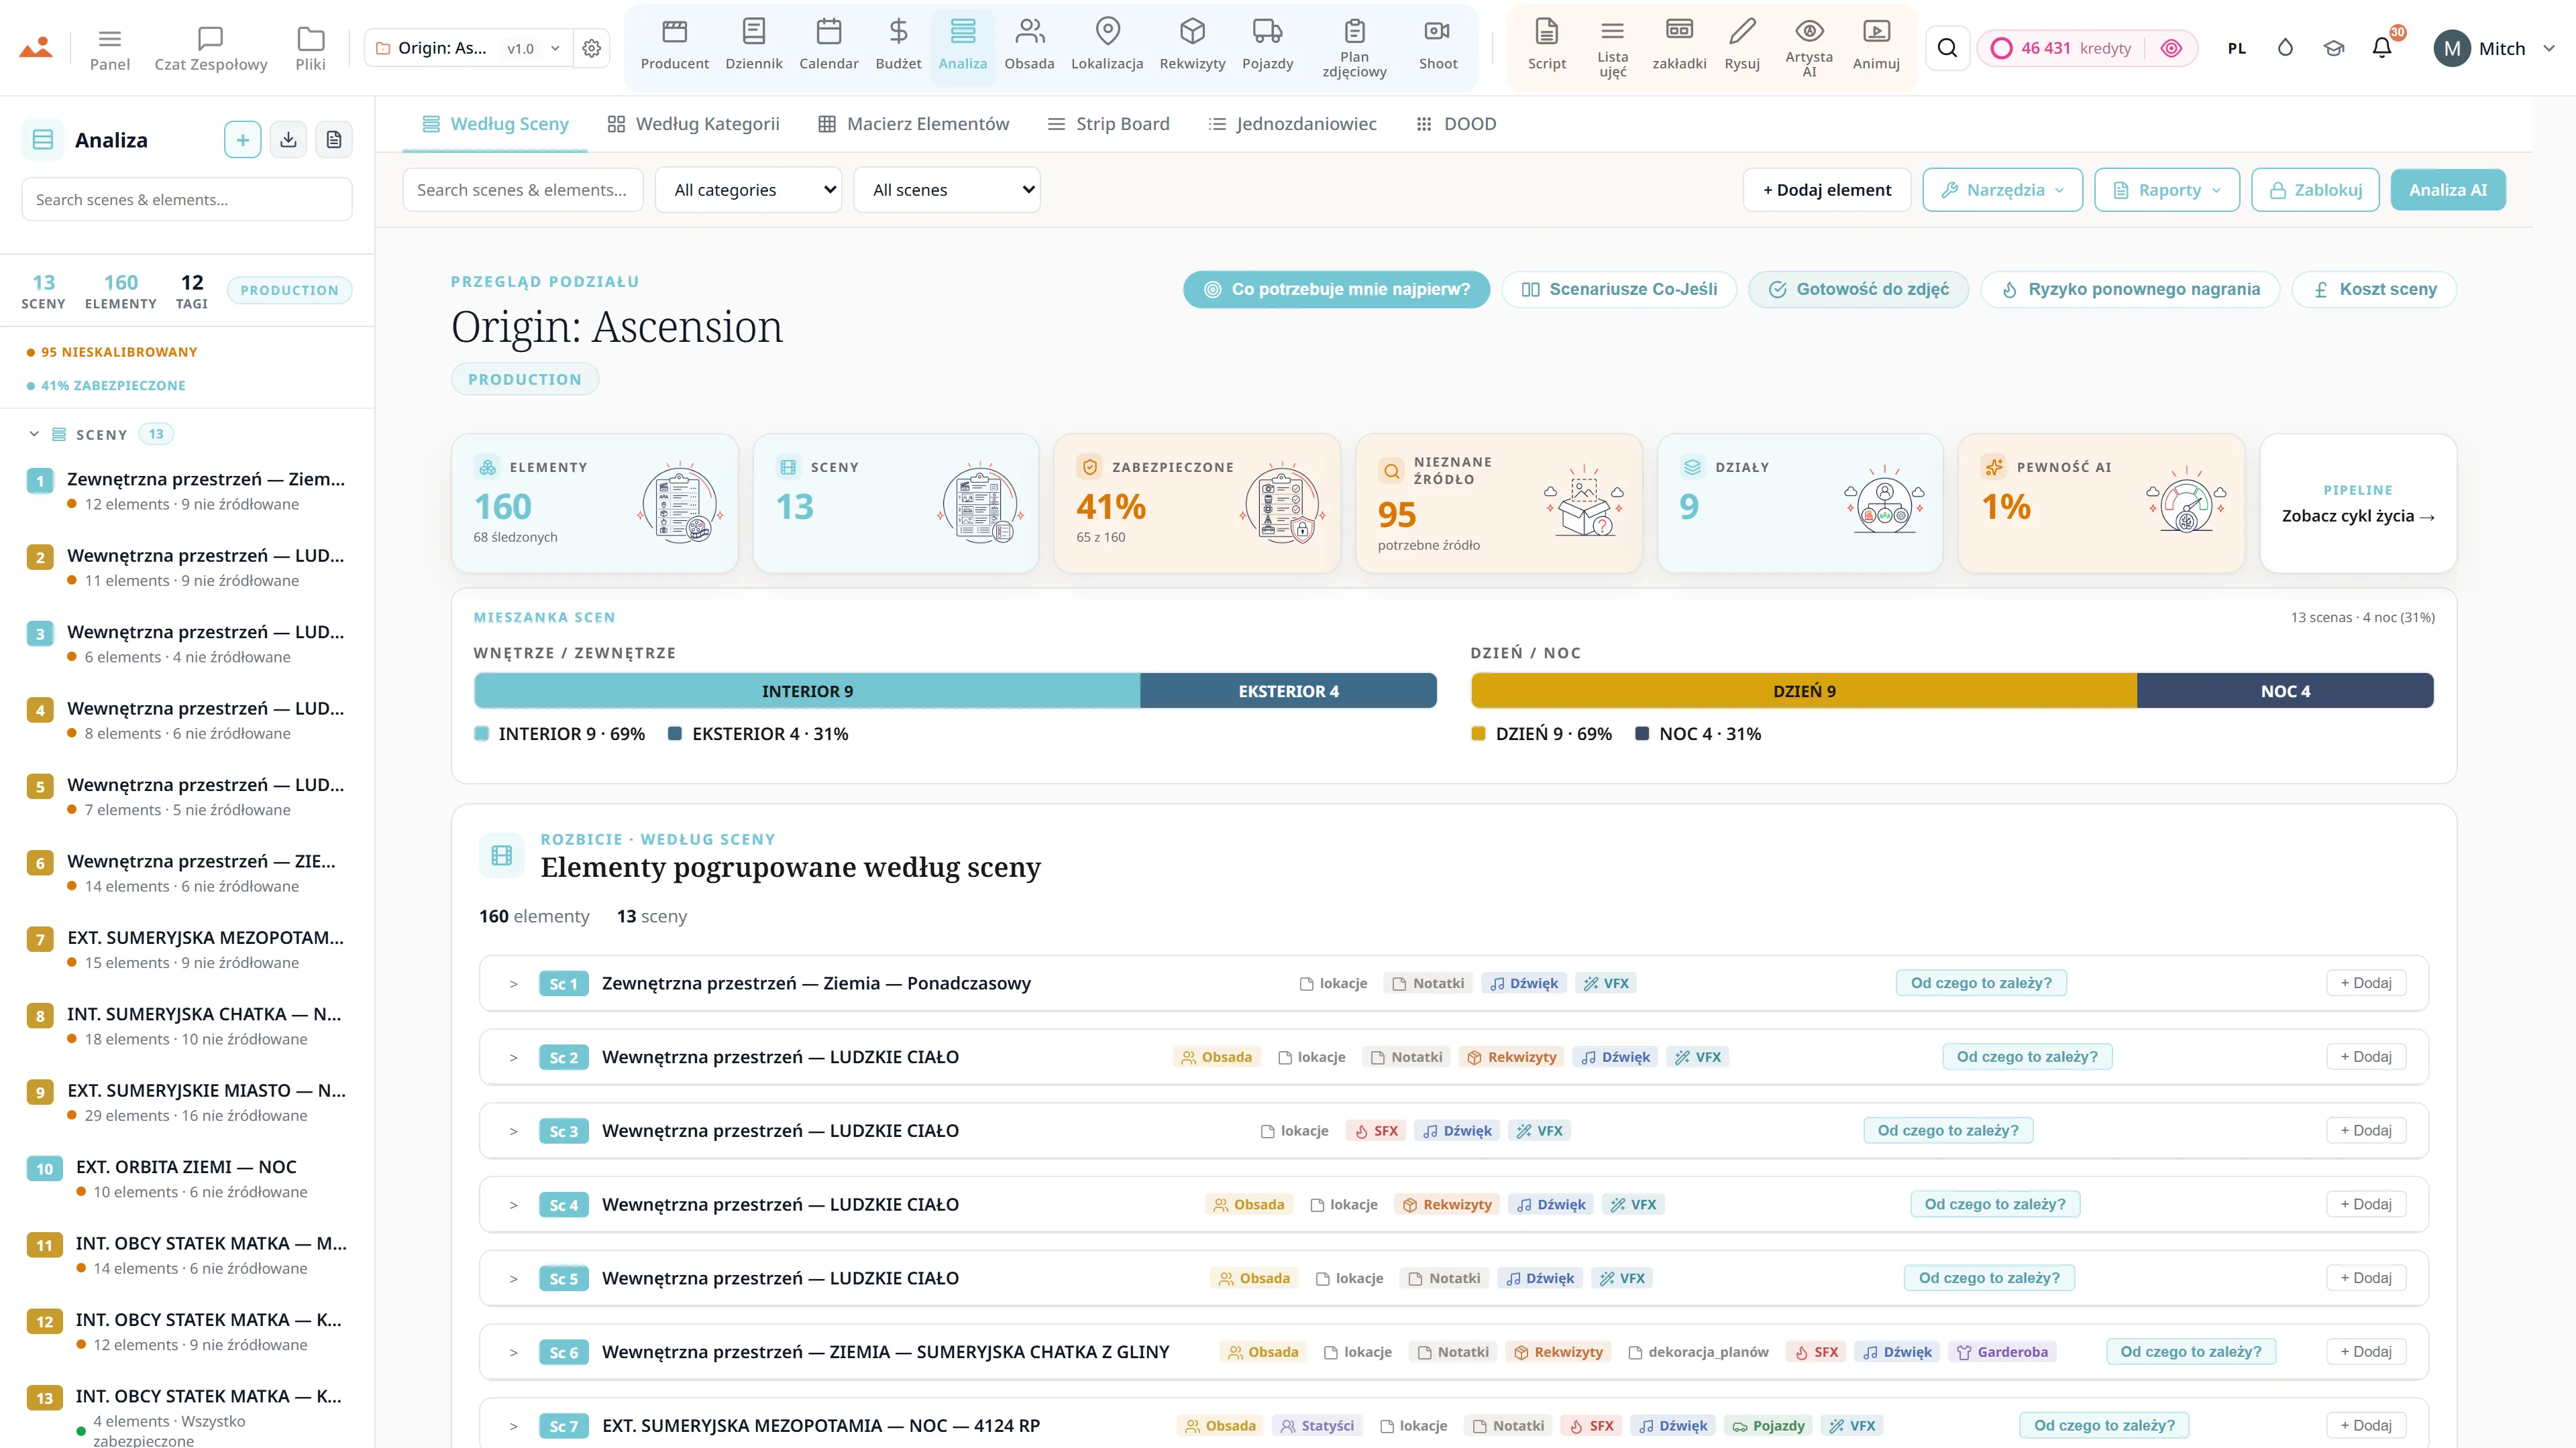
Task: Open project settings gear icon
Action: [x=592, y=48]
